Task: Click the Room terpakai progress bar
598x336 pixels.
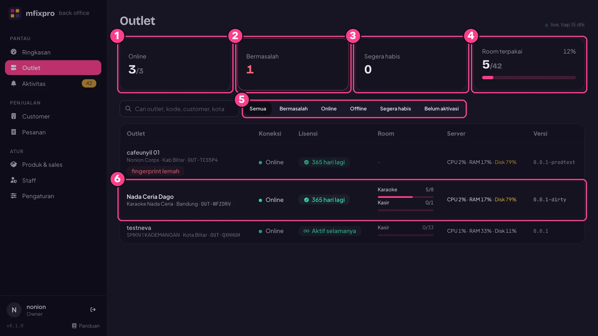Action: click(x=529, y=77)
